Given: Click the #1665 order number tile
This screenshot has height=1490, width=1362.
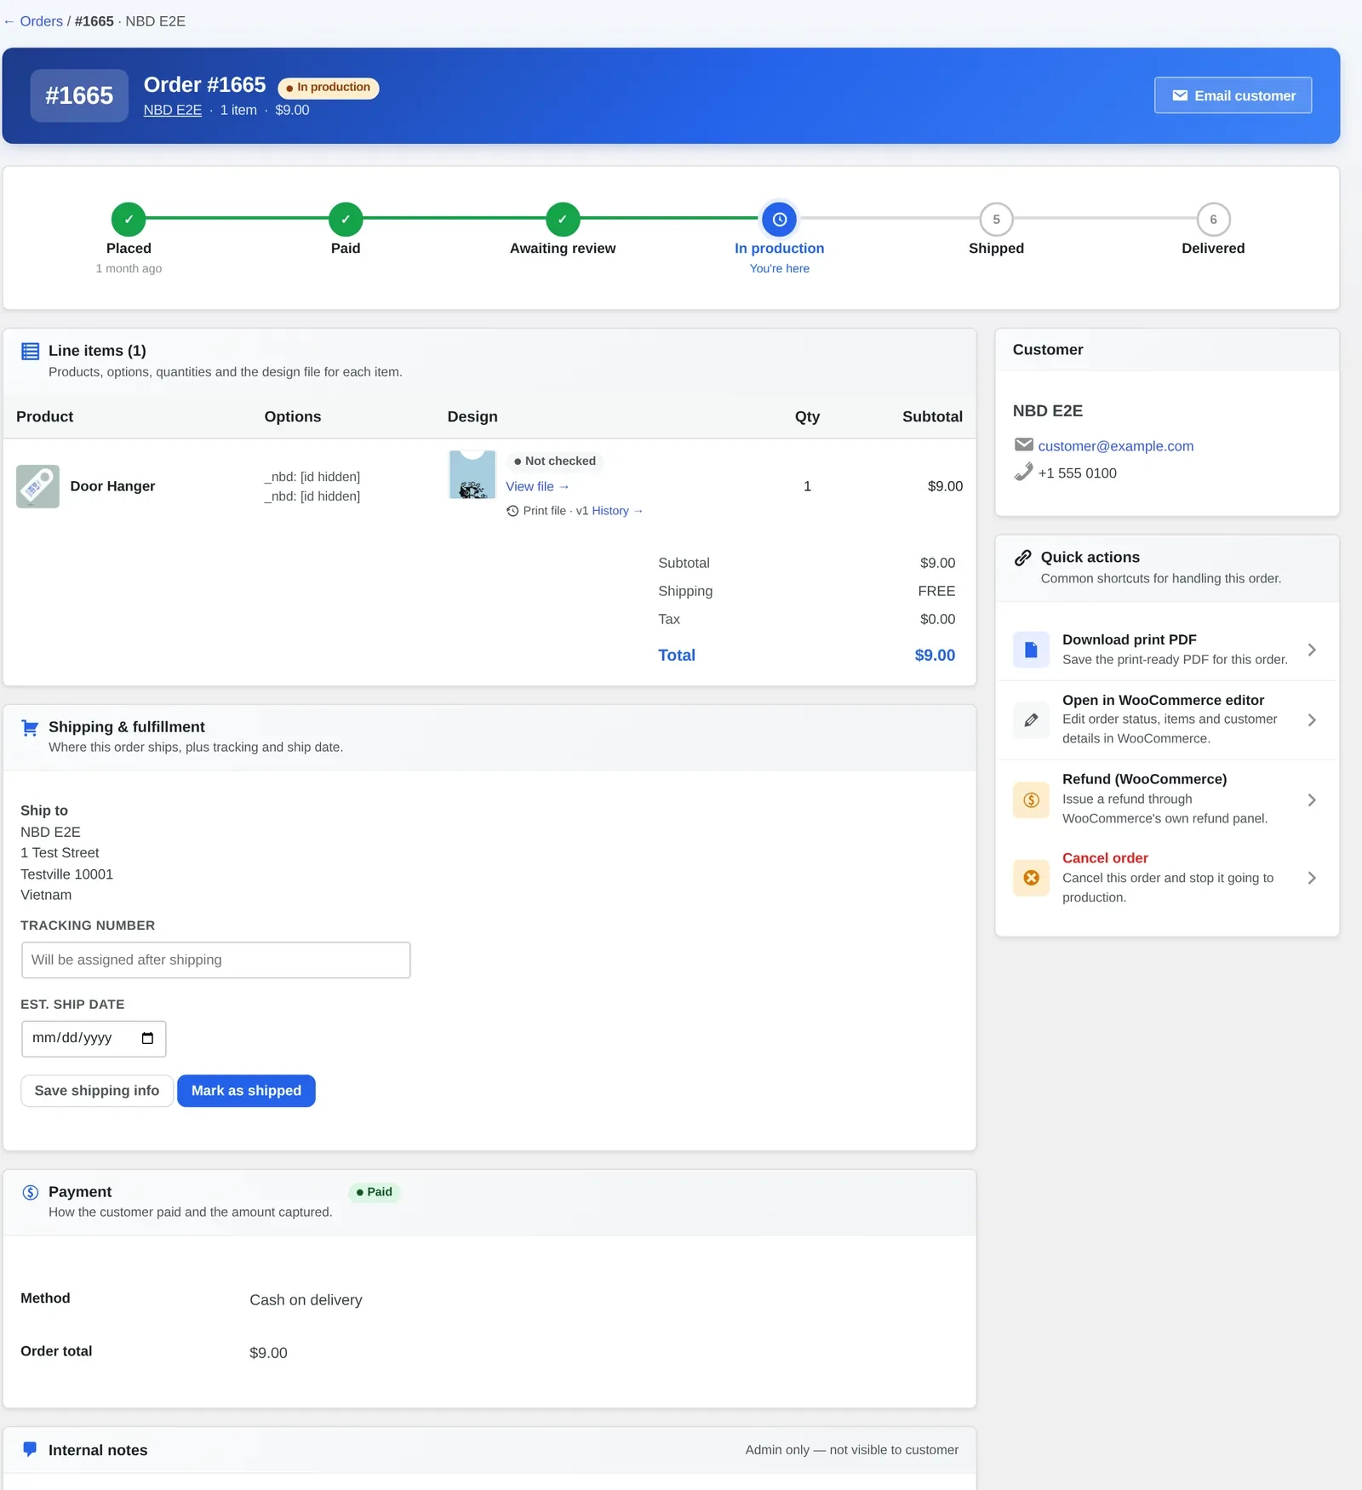Looking at the screenshot, I should tap(79, 95).
